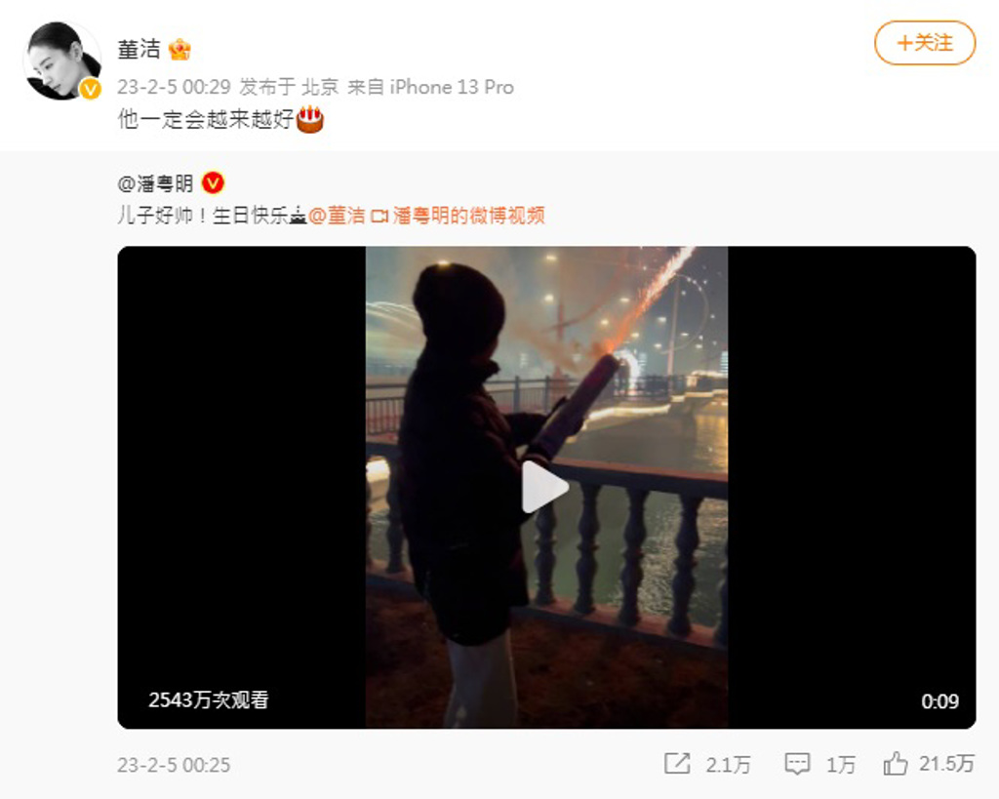
Task: Like the post with thumbs-up icon
Action: [896, 763]
